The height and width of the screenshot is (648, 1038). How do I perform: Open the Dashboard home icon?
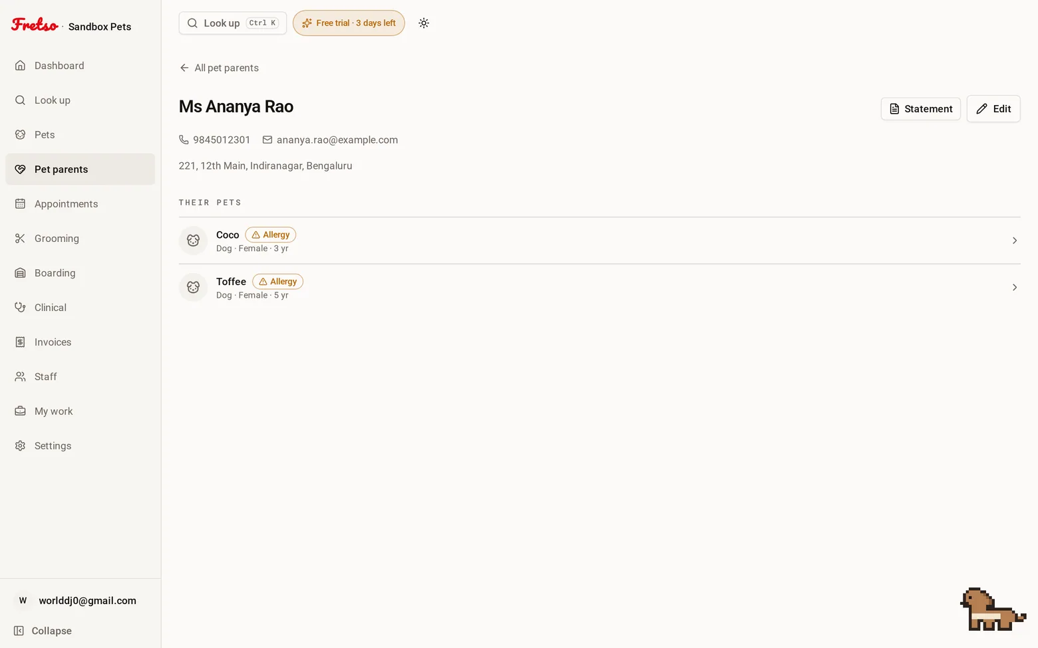[20, 66]
